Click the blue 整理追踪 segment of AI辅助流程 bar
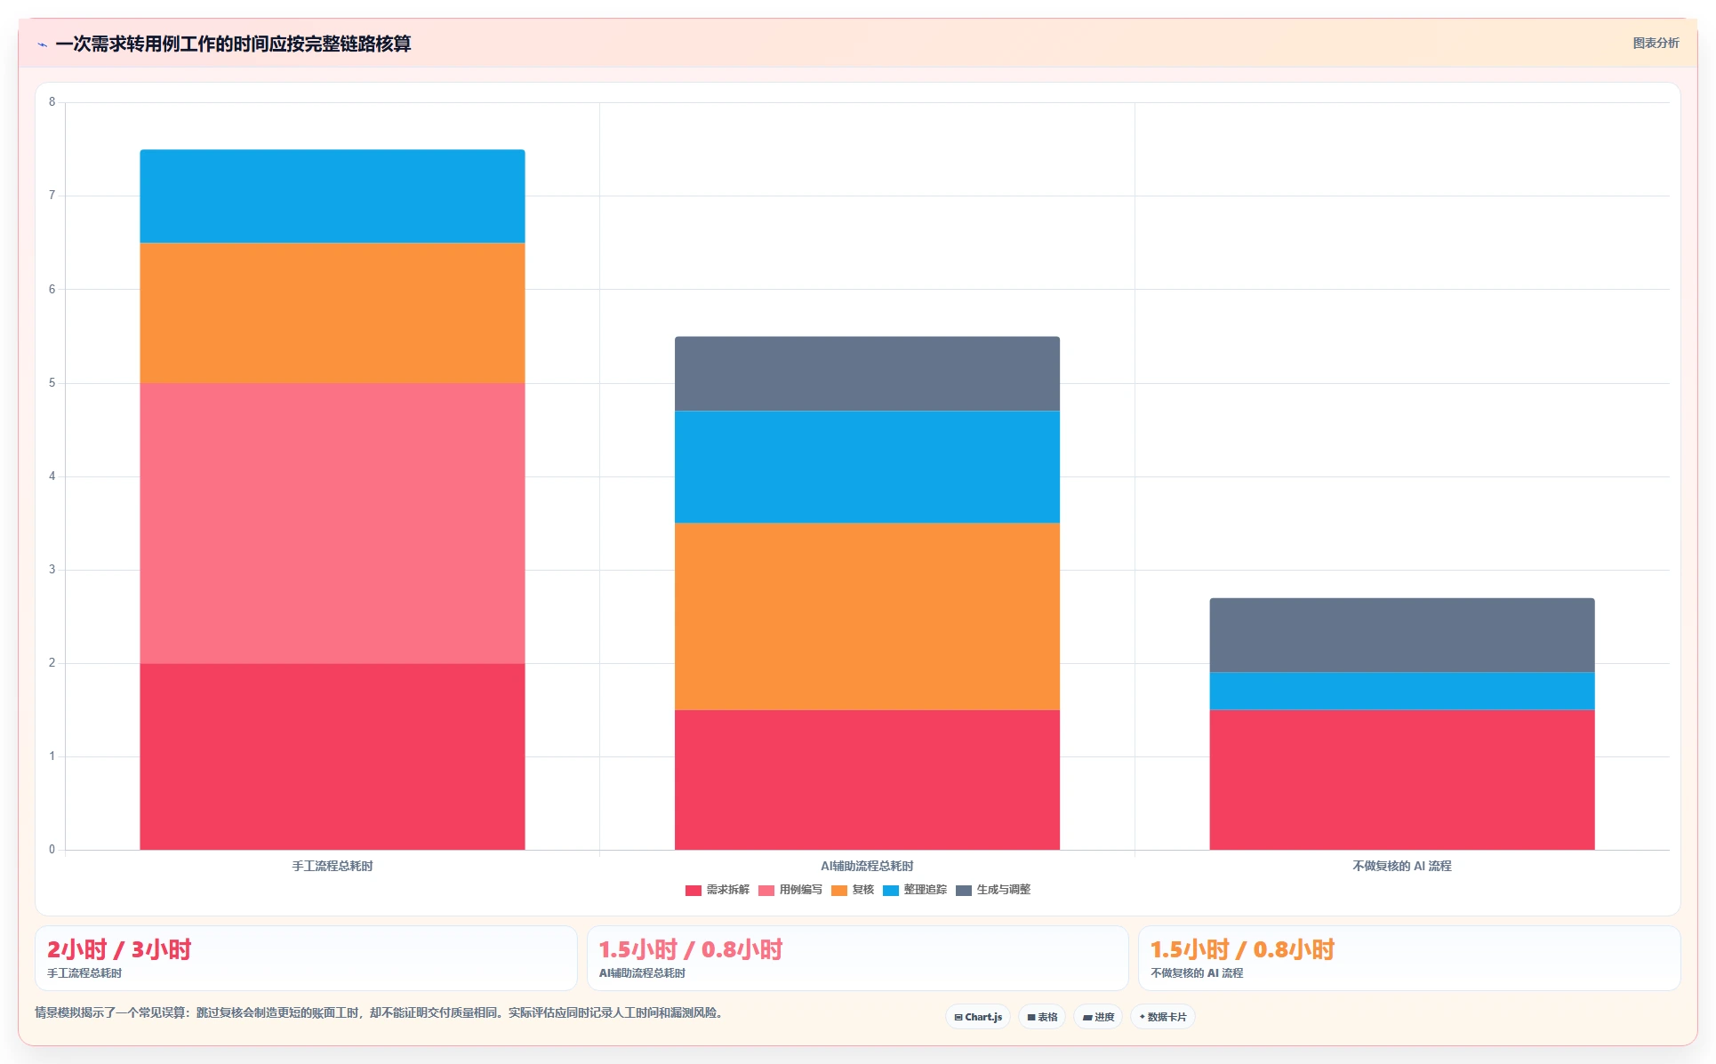The image size is (1716, 1064). (x=867, y=467)
